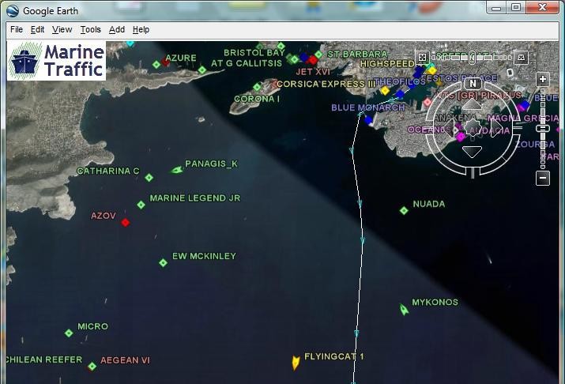Click the FESTOS PALACE vessel label
The image size is (565, 384).
[459, 77]
